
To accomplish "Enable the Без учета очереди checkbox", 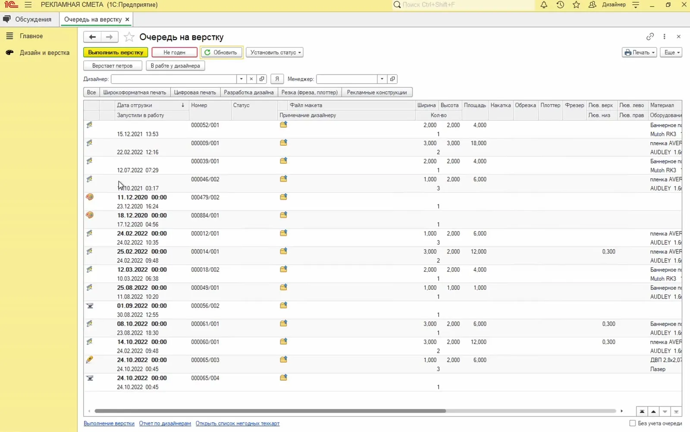I will (x=633, y=423).
